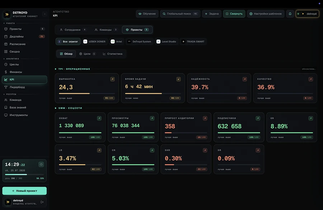Click the KPI chart icon in sidebar

point(6,80)
